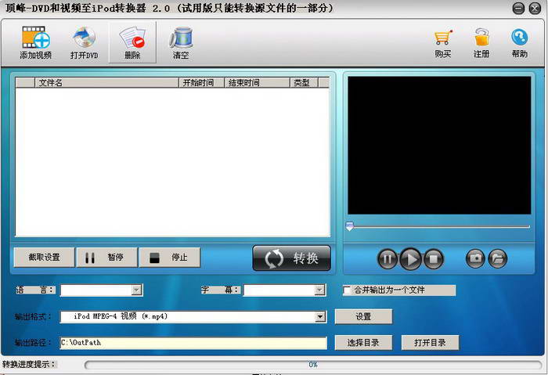The image size is (548, 375).
Task: Stop playback in the preview player
Action: click(434, 259)
